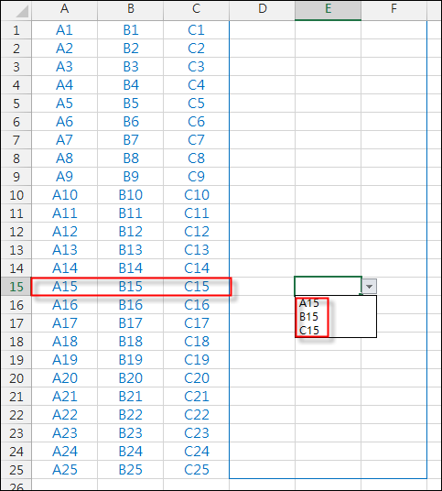Click cell containing C4
This screenshot has height=491, width=442.
196,85
